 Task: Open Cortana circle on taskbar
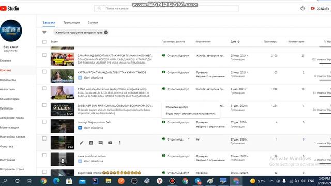(17, 181)
